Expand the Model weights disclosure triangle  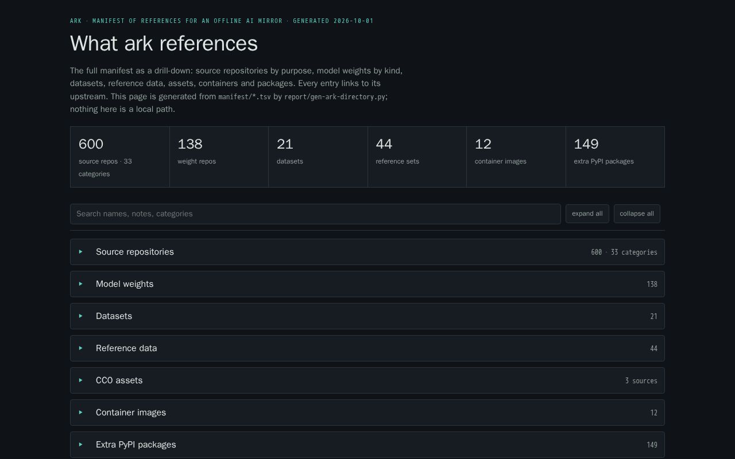click(x=81, y=284)
